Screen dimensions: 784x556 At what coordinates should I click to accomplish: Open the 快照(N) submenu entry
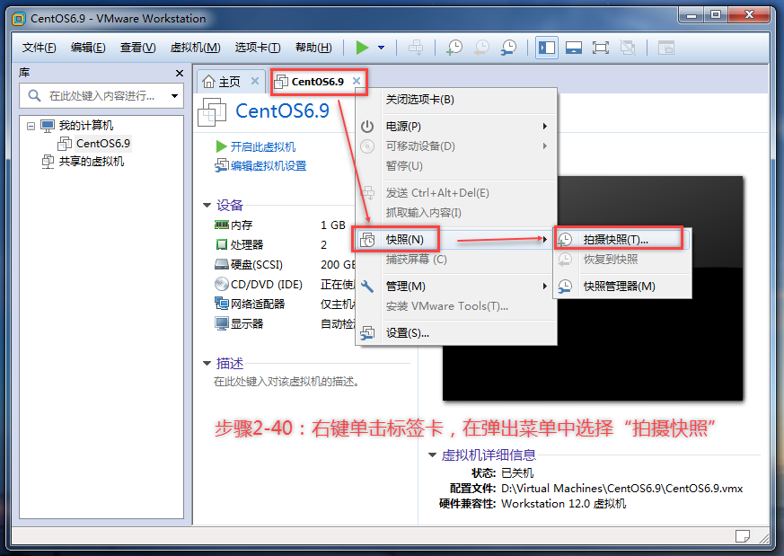pos(456,240)
